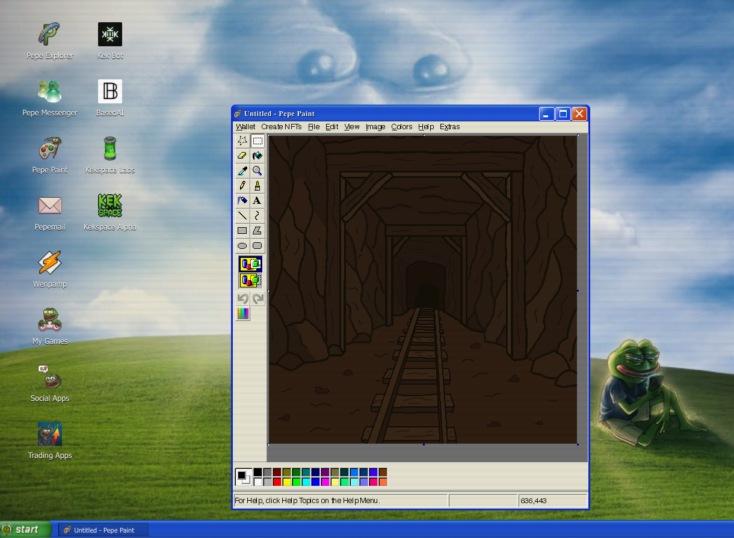The width and height of the screenshot is (734, 538).
Task: Expand the Create NFTs menu
Action: pos(281,127)
